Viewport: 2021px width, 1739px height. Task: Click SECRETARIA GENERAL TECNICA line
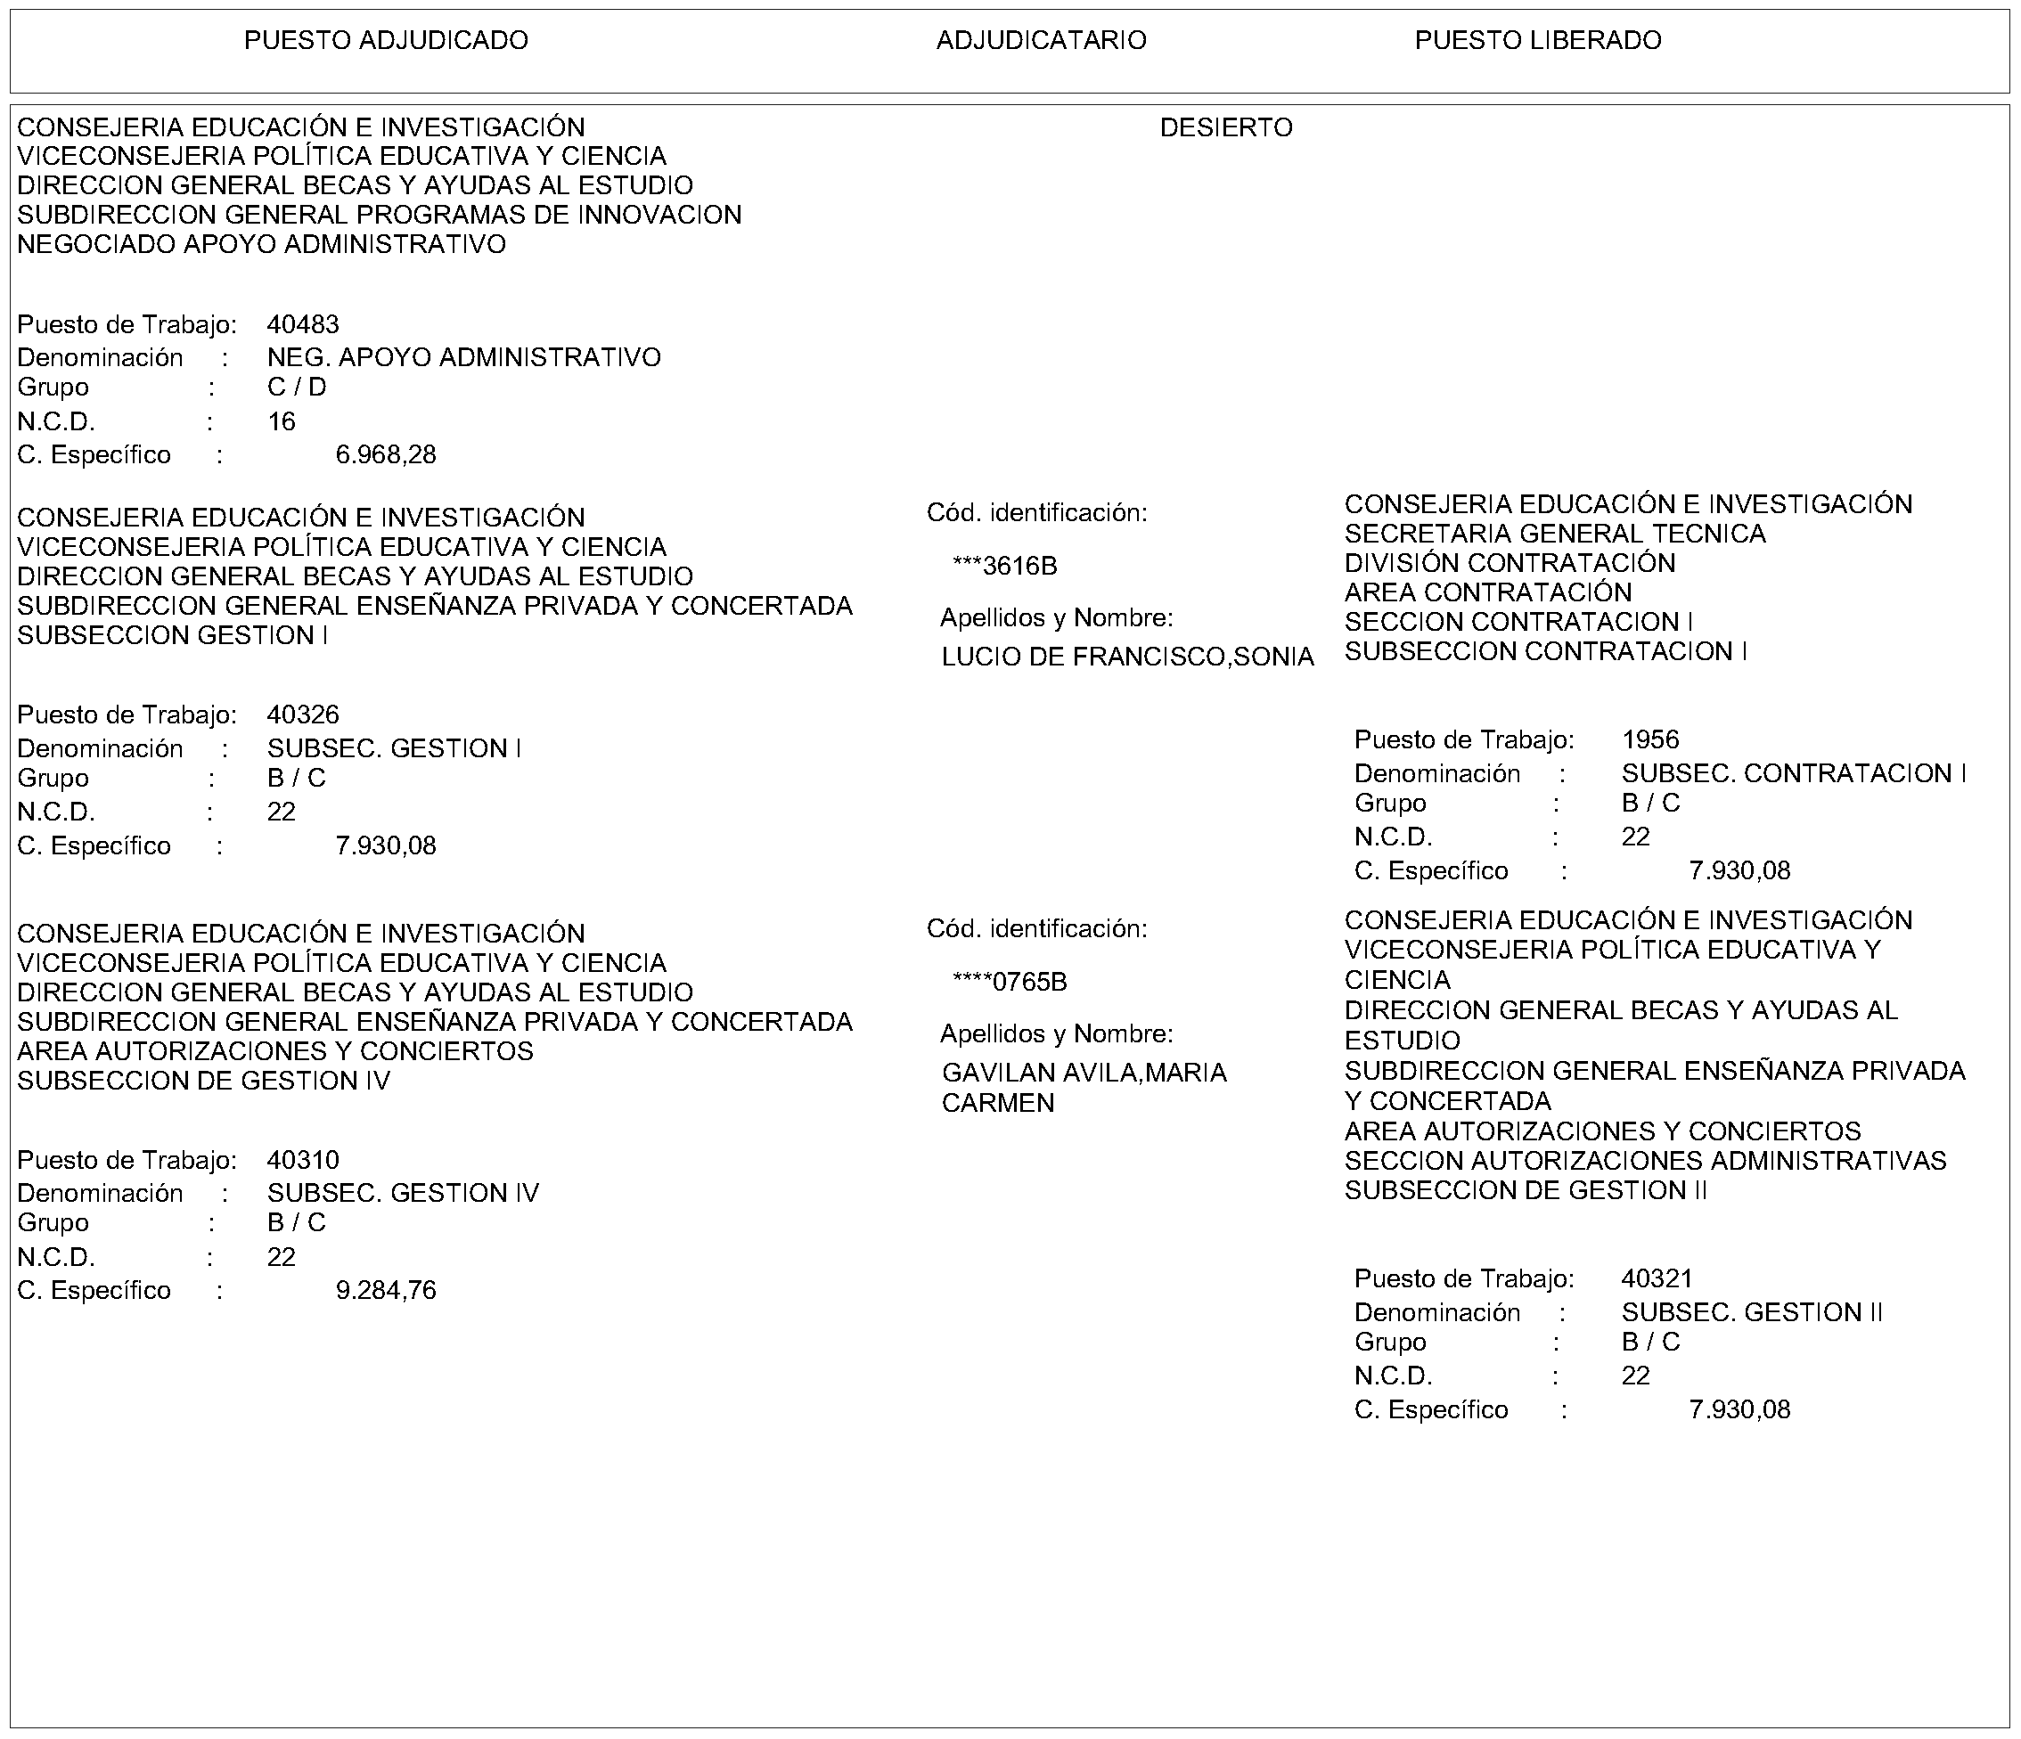[x=1554, y=535]
